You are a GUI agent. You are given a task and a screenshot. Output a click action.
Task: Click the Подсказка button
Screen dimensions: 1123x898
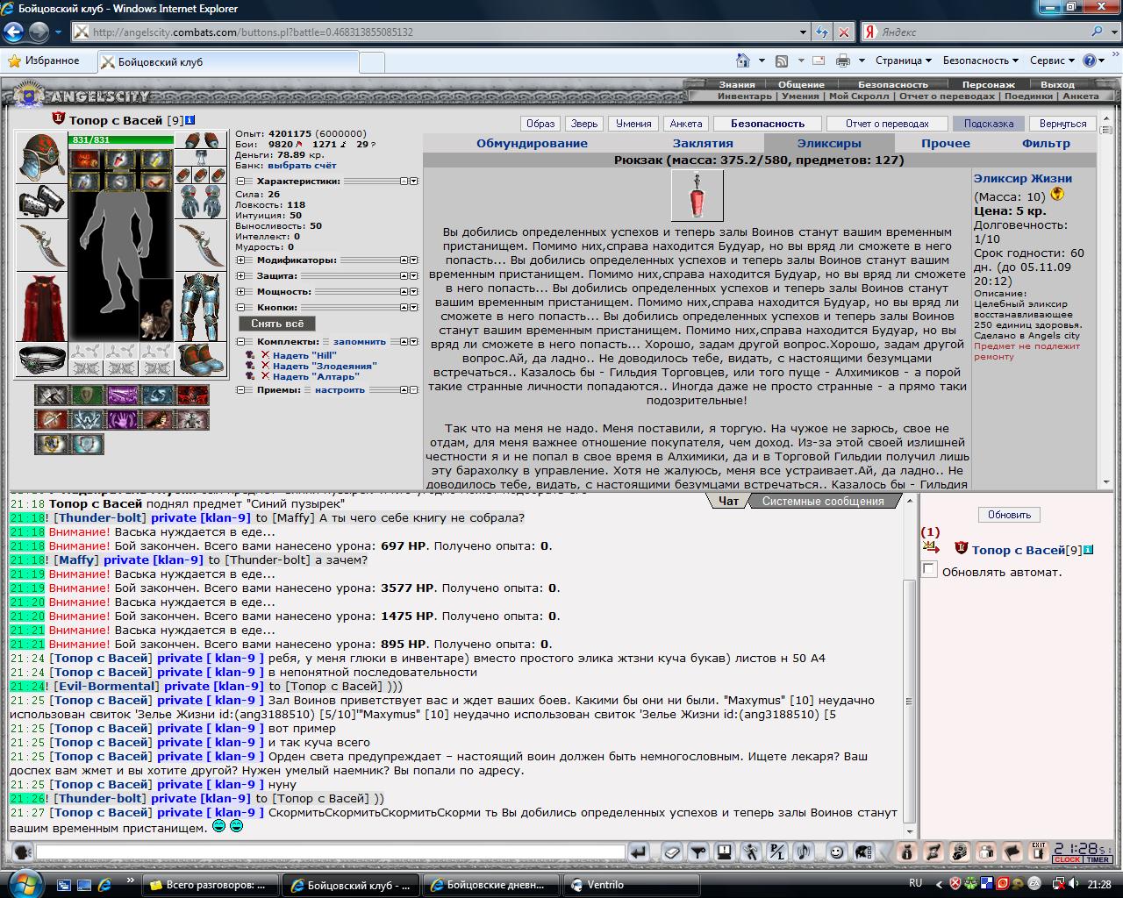[x=988, y=124]
